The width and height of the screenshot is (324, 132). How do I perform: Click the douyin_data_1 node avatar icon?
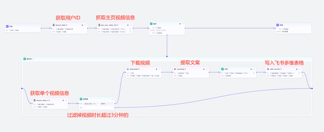[34, 100]
